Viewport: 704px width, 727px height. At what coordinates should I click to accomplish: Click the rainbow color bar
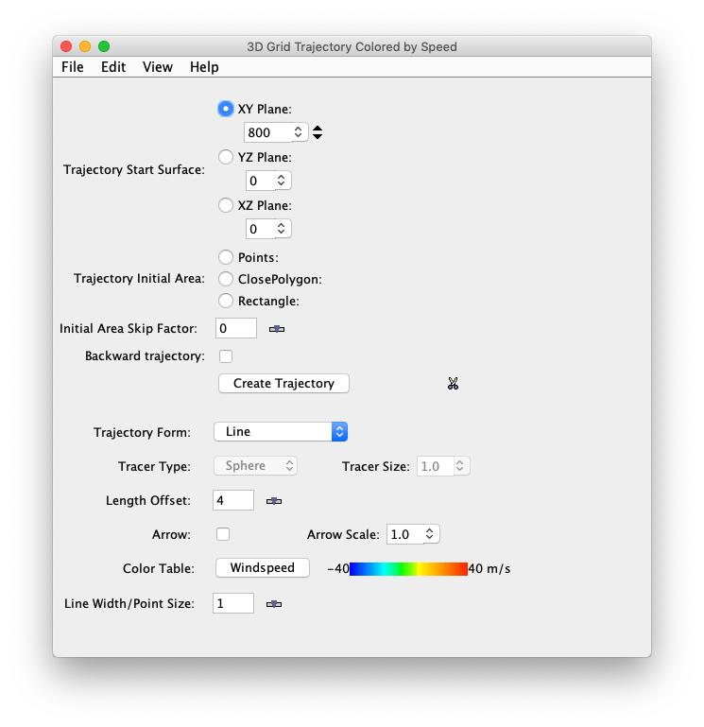[408, 569]
